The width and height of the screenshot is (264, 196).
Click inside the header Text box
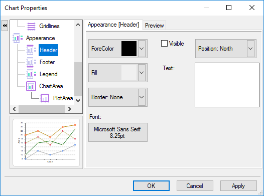point(227,85)
